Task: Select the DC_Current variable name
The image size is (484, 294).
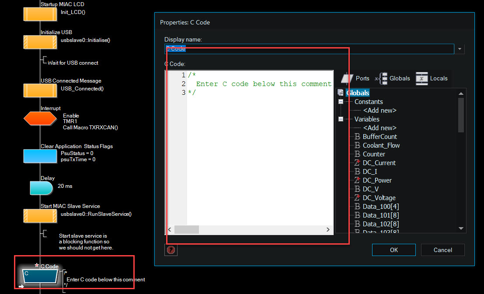Action: [379, 163]
